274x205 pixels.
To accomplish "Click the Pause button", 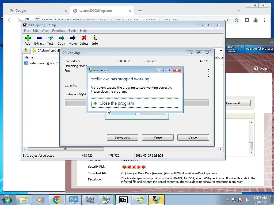I will 158,137.
